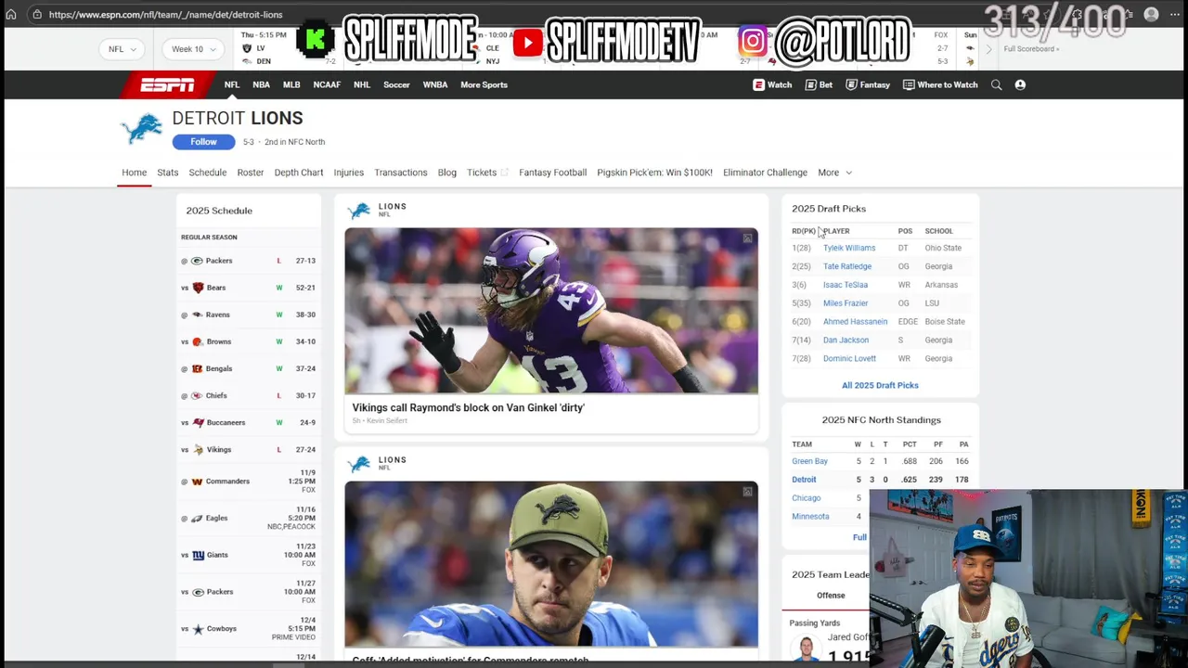The width and height of the screenshot is (1188, 668).
Task: Click the Detroit Lions team logo
Action: point(142,129)
